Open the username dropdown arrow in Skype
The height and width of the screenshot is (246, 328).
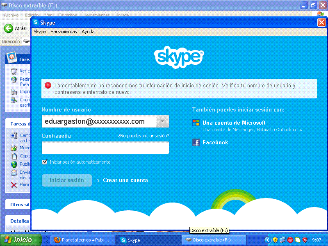coord(162,121)
